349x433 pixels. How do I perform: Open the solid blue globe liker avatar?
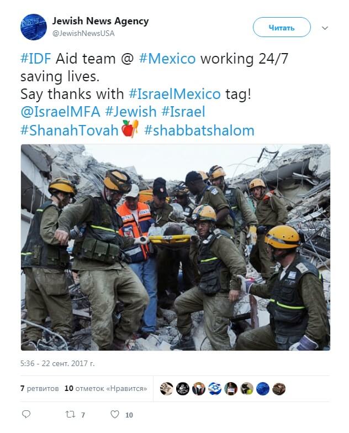(x=263, y=389)
